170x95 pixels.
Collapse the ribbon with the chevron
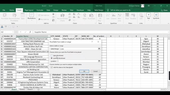coord(168,23)
